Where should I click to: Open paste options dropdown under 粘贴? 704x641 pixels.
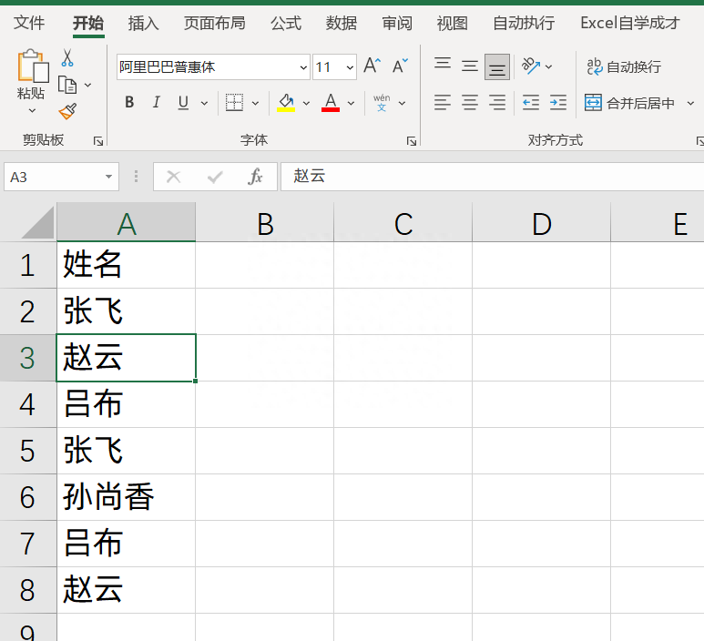(x=32, y=110)
